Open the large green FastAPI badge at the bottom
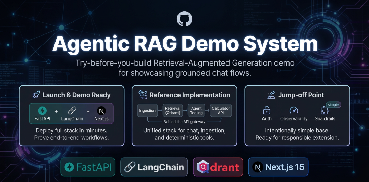This screenshot has width=369, height=182. [88, 167]
